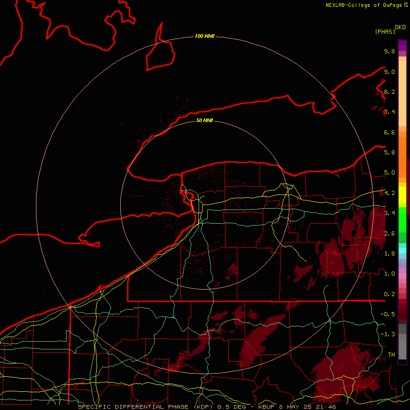Click the DKD label above the color scale
Image resolution: width=410 pixels, height=410 pixels.
[x=400, y=27]
